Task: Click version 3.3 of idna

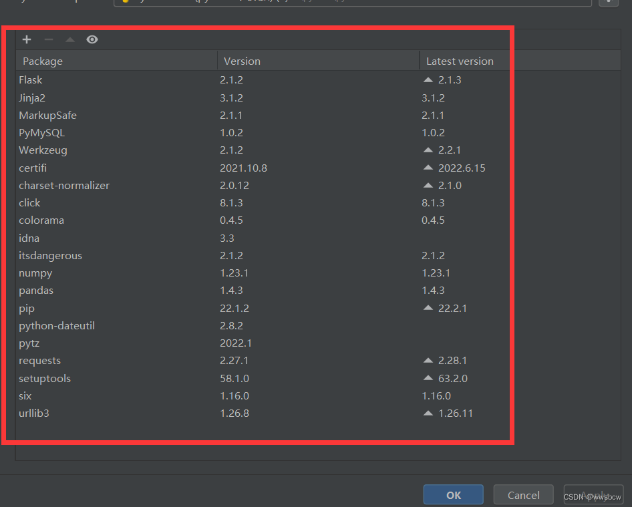Action: [227, 238]
